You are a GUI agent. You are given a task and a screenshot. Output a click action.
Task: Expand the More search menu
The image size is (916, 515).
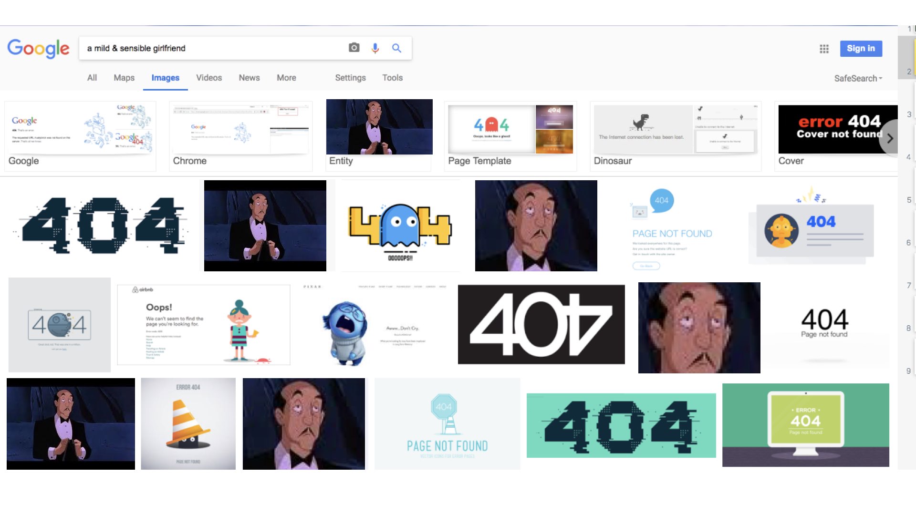(x=286, y=78)
